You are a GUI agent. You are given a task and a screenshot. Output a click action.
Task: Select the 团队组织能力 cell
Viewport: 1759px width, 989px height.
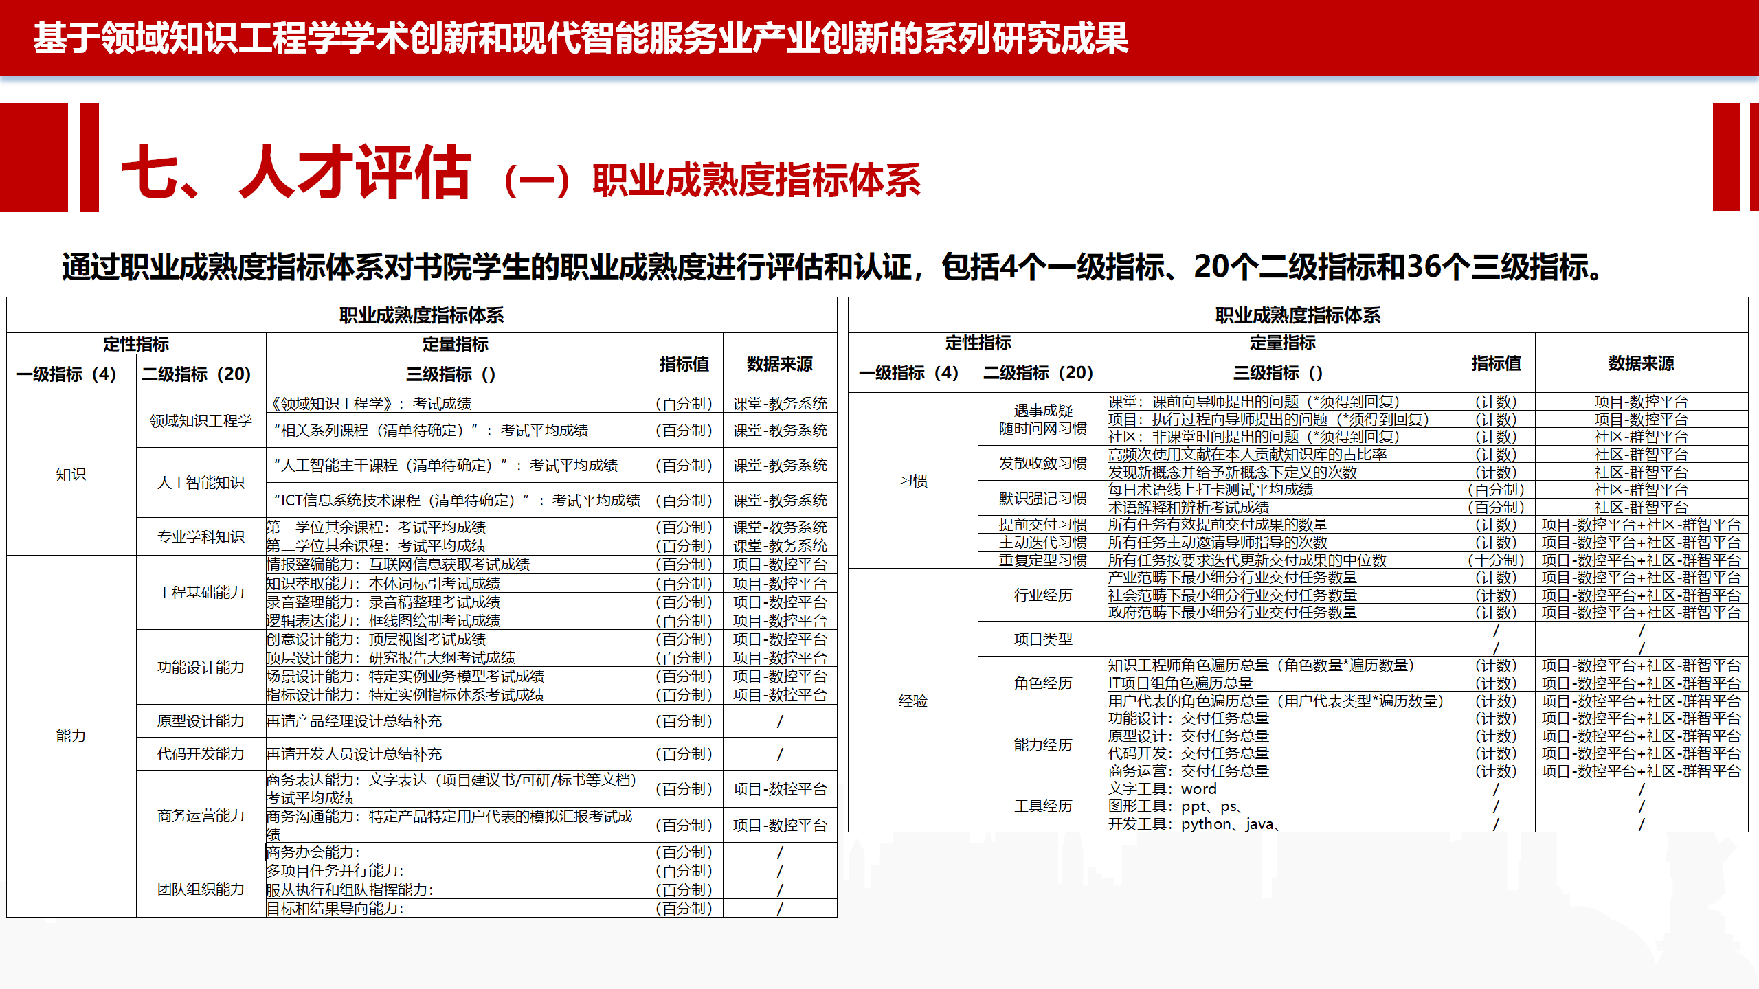pos(201,889)
